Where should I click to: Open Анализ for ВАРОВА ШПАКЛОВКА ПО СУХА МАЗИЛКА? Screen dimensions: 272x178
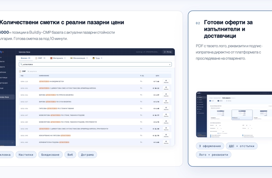click(166, 102)
